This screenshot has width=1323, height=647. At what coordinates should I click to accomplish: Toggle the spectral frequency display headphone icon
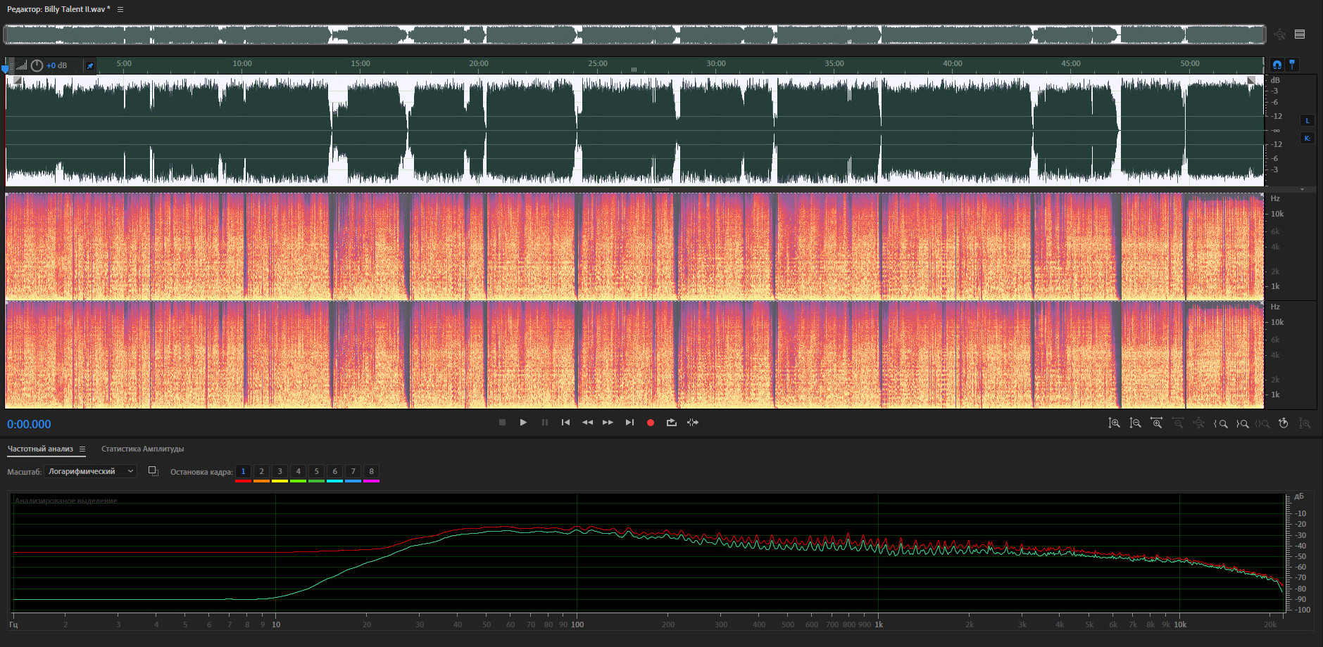[x=1277, y=65]
